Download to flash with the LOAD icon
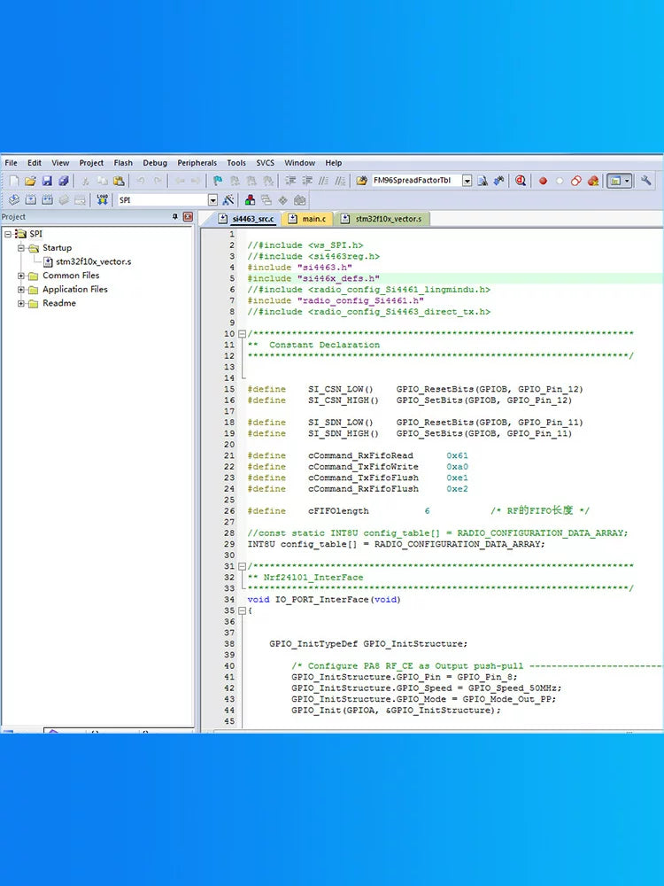The image size is (664, 886). [102, 200]
